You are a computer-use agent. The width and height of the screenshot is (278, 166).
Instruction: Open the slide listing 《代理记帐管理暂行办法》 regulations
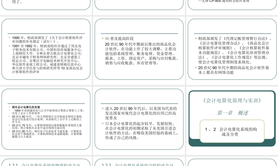[x=232, y=50]
